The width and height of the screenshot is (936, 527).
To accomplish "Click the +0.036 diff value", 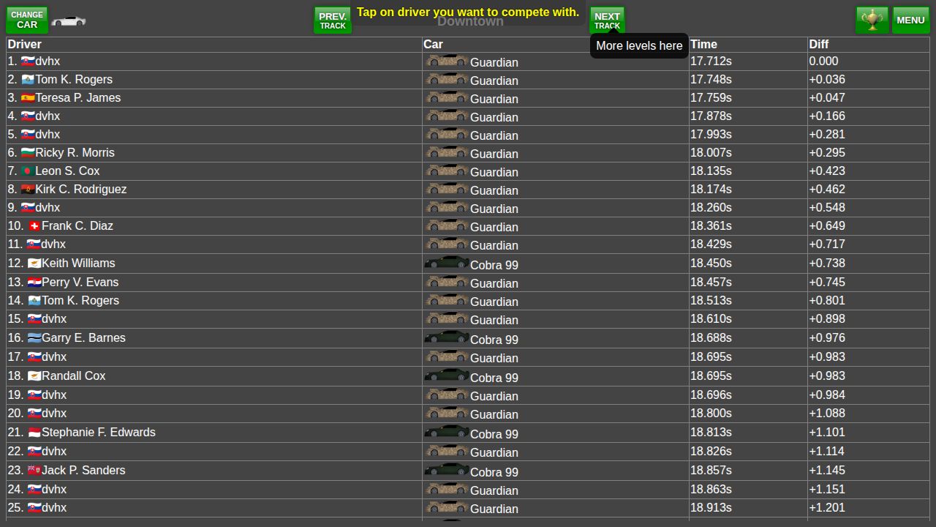I will (x=826, y=79).
